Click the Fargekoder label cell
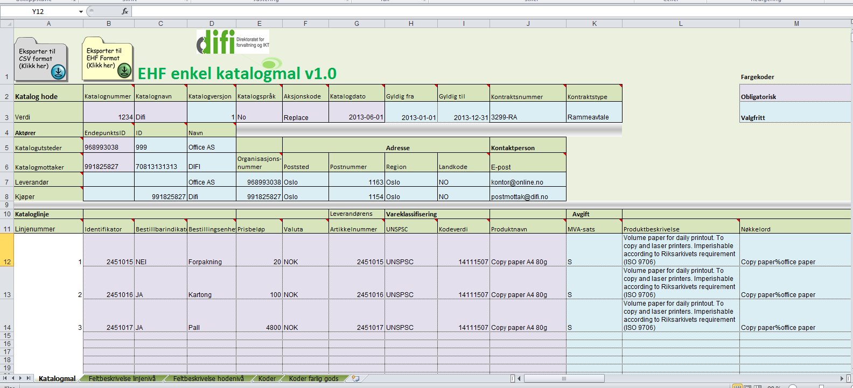Screen dimensions: 853x388 [x=757, y=77]
